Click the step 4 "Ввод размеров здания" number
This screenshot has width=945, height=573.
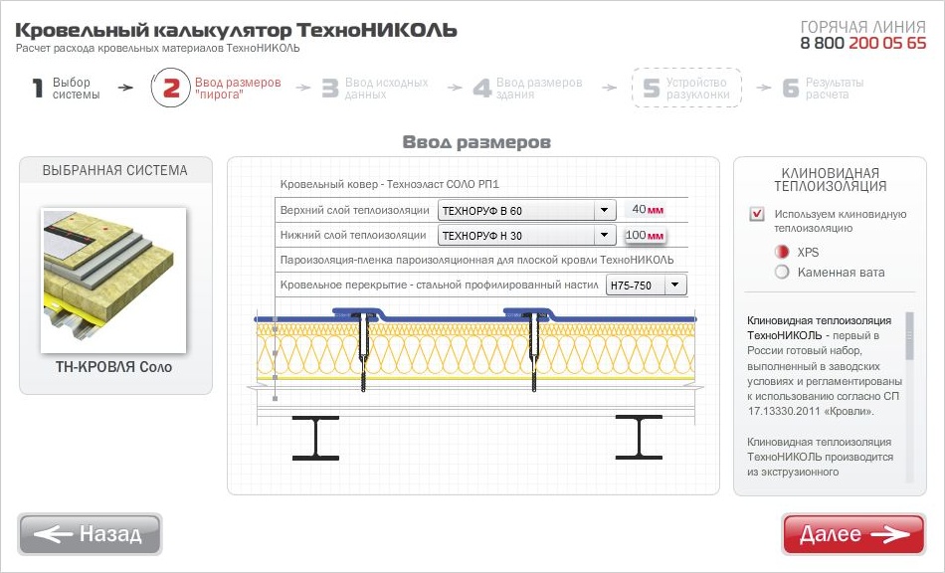482,89
